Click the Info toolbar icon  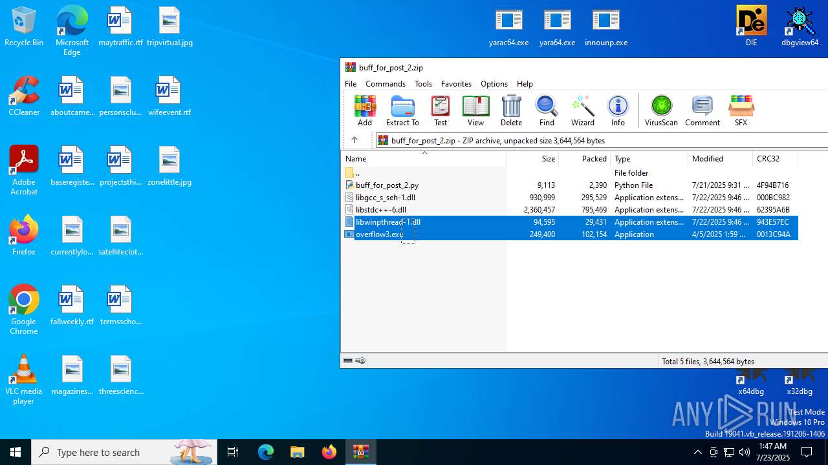click(618, 110)
